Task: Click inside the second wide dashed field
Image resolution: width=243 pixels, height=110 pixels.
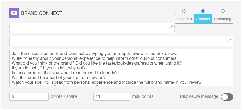Action: [121, 41]
